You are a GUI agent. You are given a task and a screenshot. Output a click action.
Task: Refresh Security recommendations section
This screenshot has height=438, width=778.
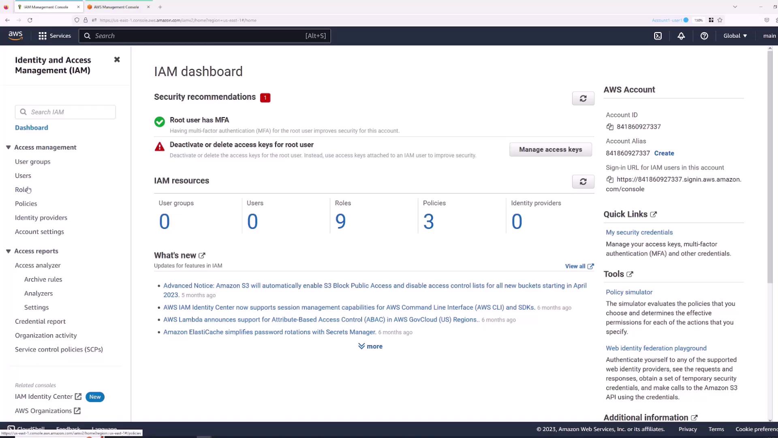pyautogui.click(x=583, y=99)
